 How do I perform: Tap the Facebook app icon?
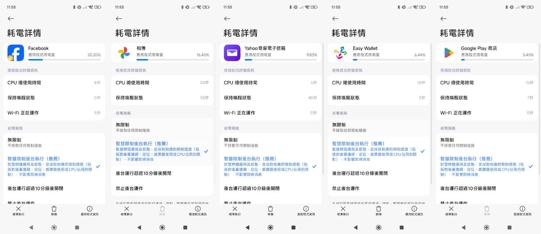pos(16,53)
